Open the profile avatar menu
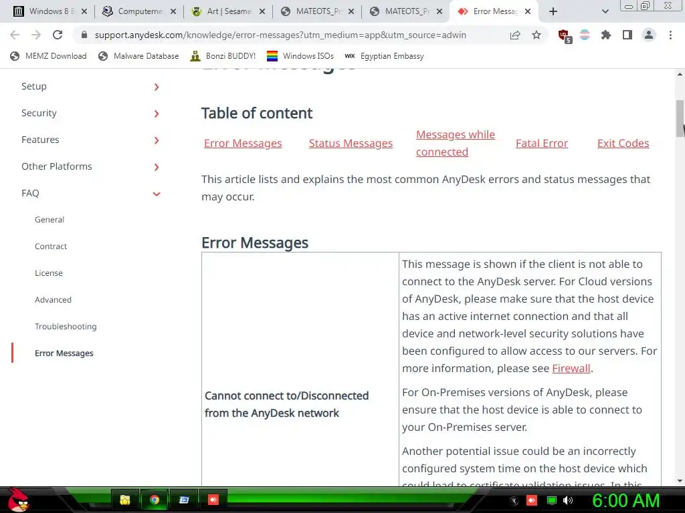685x513 pixels. coord(649,35)
